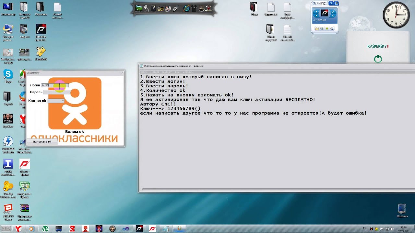Open DAEMON Tools Lite desktop shortcut
This screenshot has height=233, width=415.
pyautogui.click(x=8, y=145)
